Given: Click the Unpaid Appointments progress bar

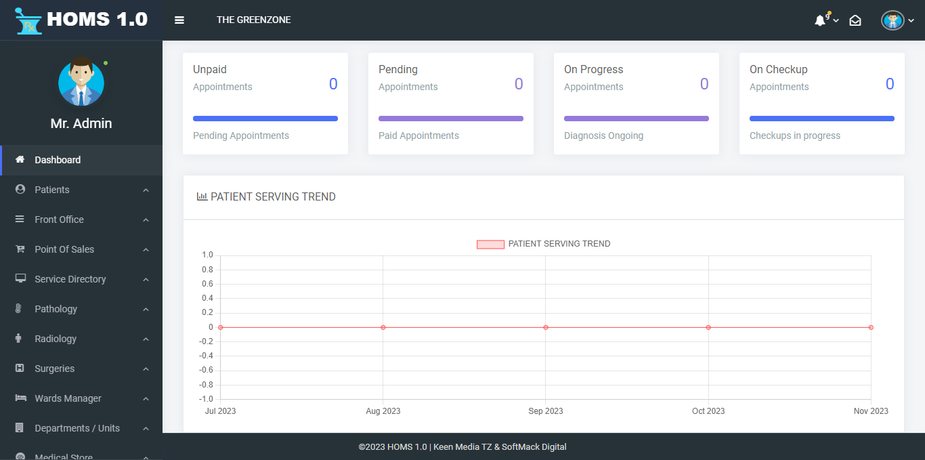Looking at the screenshot, I should (x=265, y=119).
